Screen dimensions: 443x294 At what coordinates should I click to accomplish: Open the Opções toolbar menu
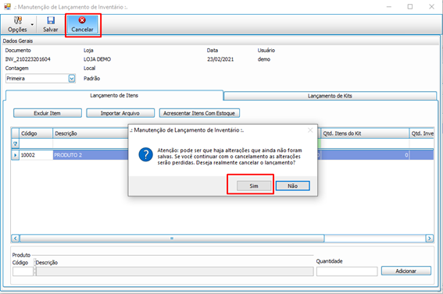click(x=17, y=24)
